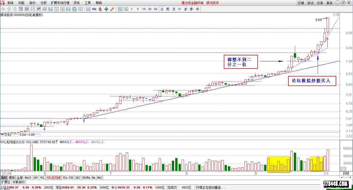Click the F12 trading icon
The image size is (353, 190).
[x=68, y=9]
